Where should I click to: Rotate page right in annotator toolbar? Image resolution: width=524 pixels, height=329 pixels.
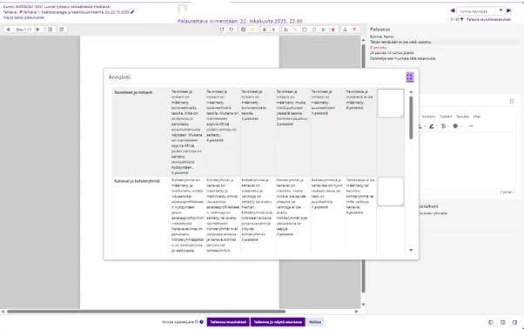tap(232, 30)
